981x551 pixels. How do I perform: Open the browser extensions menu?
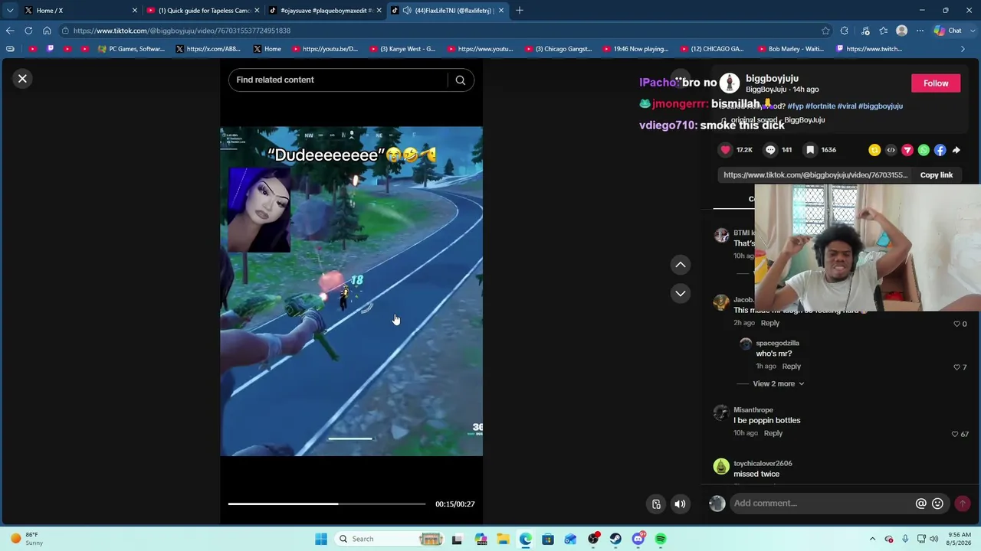point(844,31)
